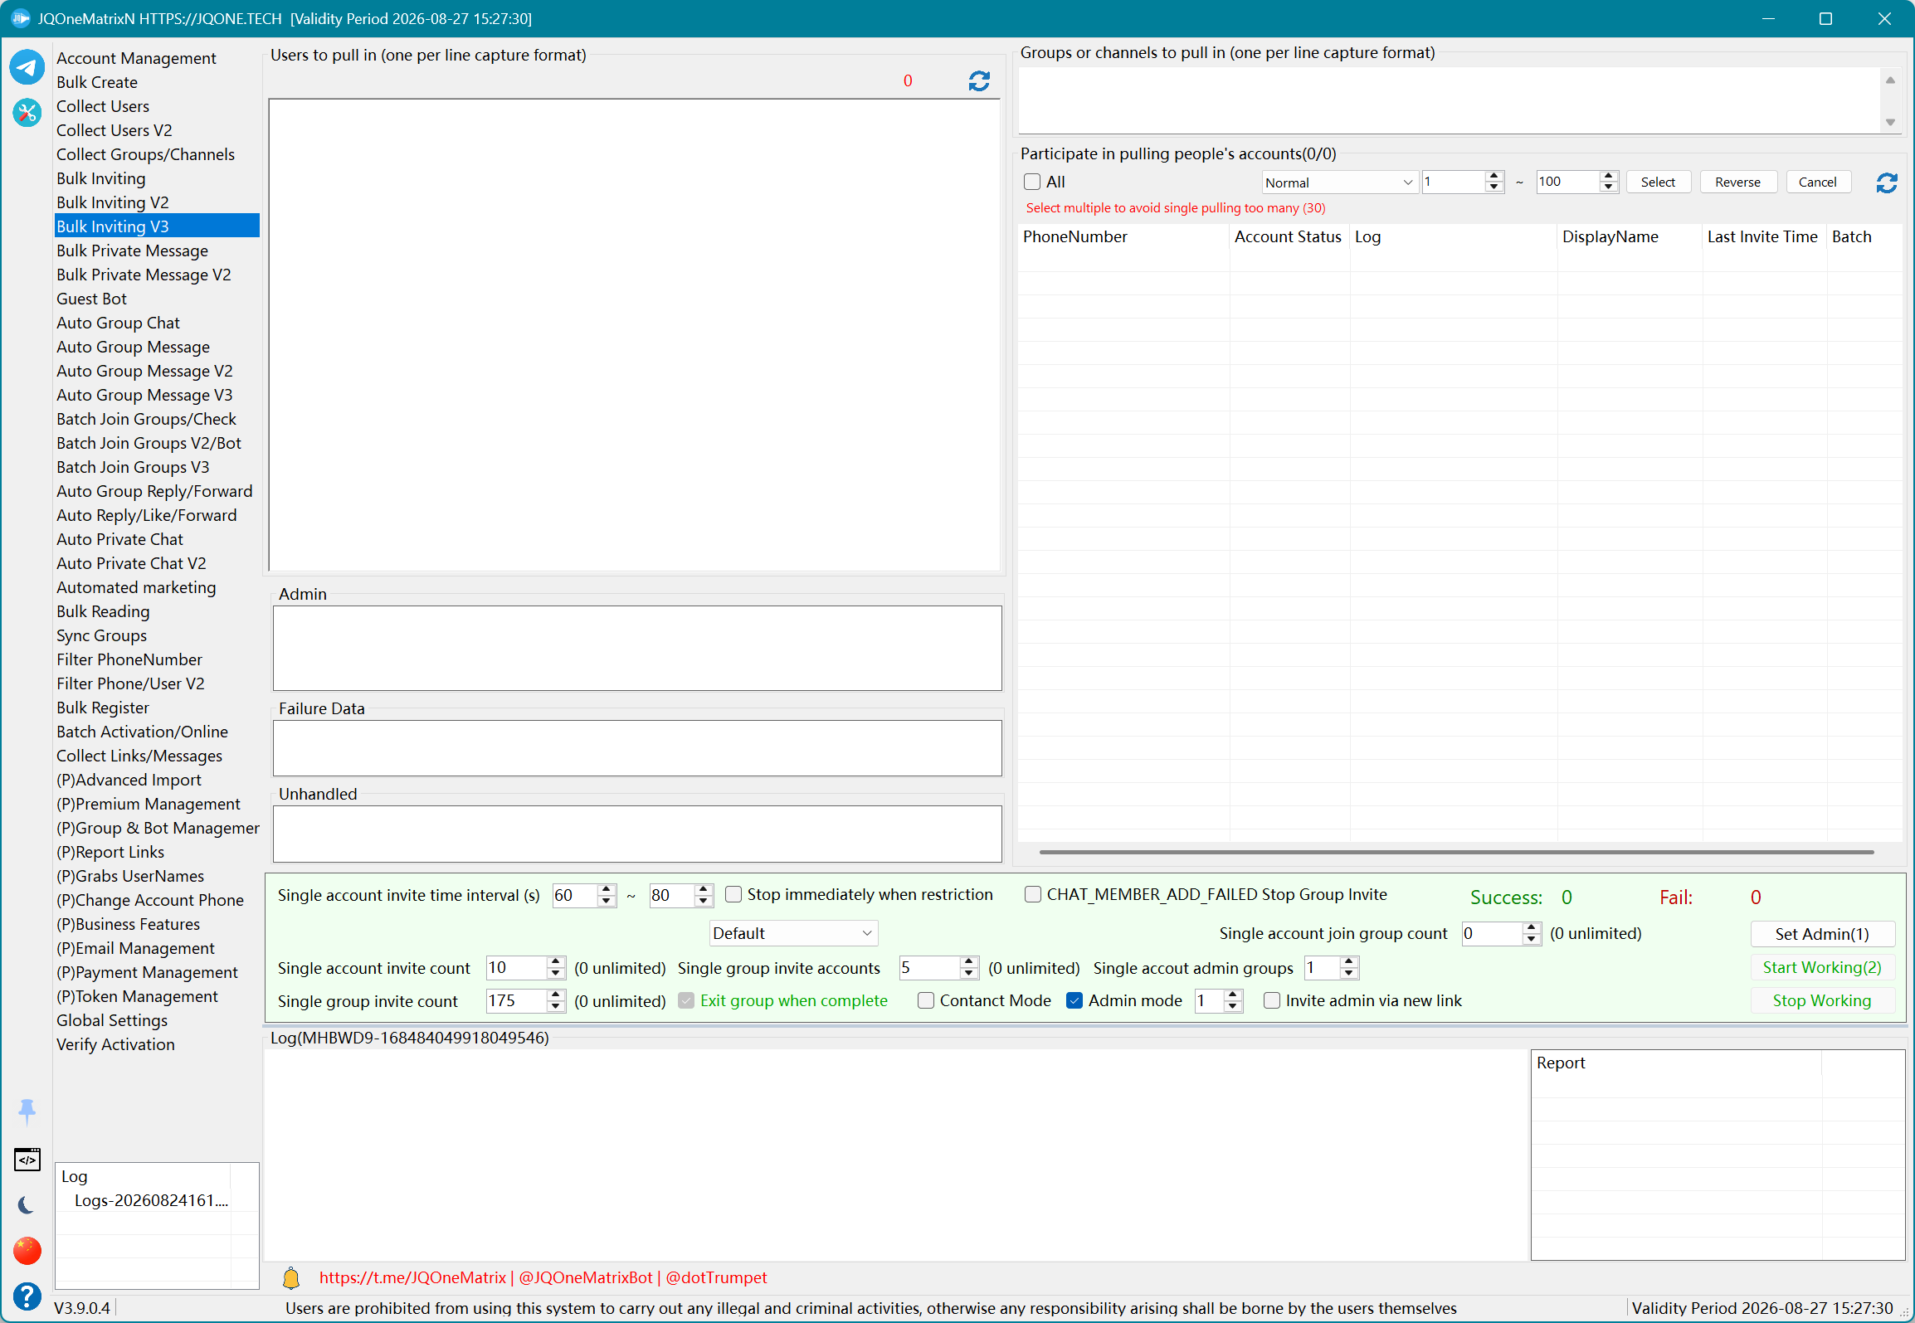Open the help question mark icon
Screen dimensions: 1915x1323
pos(27,1296)
